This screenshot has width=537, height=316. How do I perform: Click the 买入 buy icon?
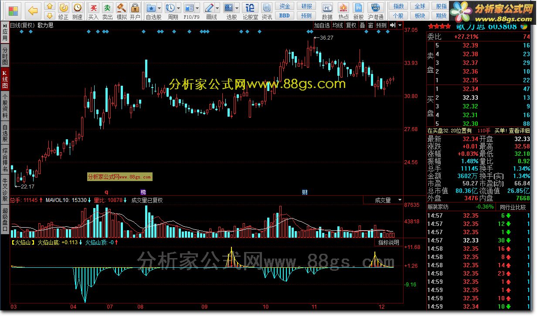click(x=93, y=7)
